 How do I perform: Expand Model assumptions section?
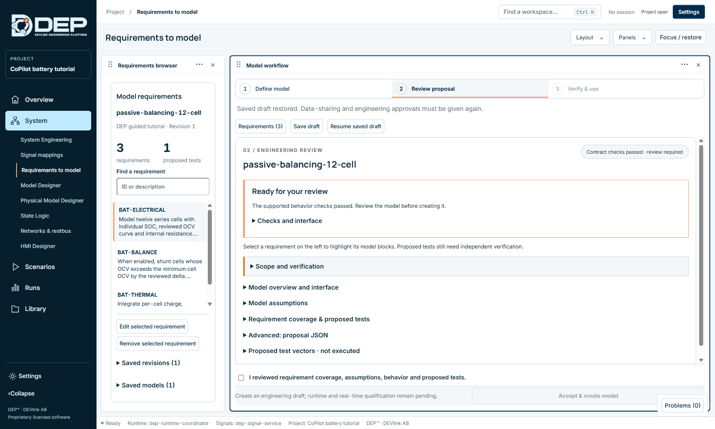275,303
